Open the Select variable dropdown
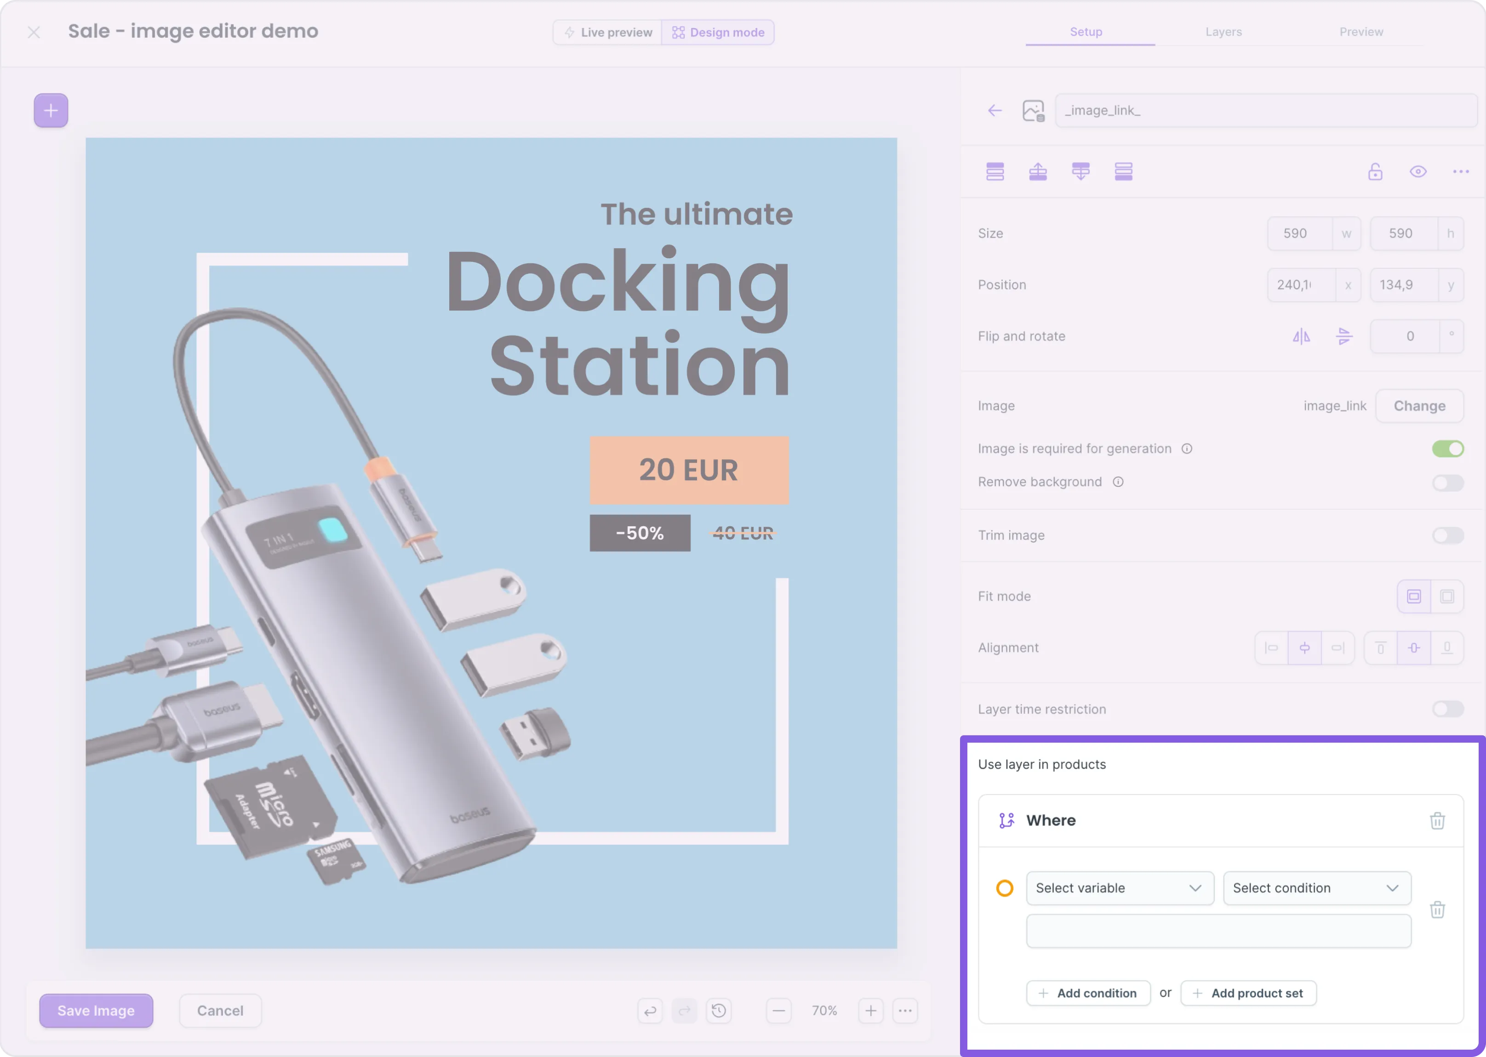Viewport: 1486px width, 1057px height. pyautogui.click(x=1120, y=888)
